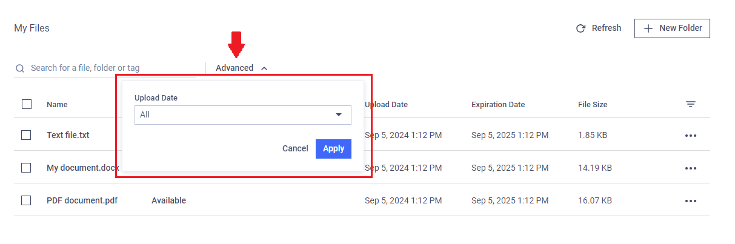
Task: Collapse the Advanced filter chevron
Action: [264, 68]
